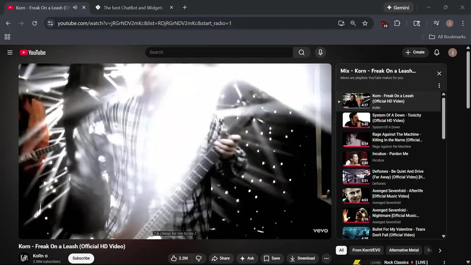Image resolution: width=471 pixels, height=265 pixels.
Task: Open the apps grid in bookmarks bar
Action: tap(7, 37)
